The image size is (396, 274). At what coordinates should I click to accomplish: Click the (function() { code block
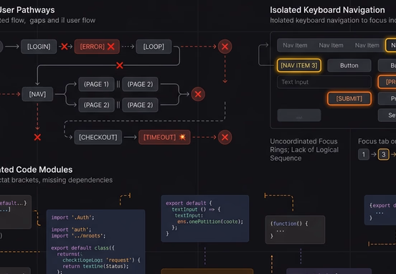(296, 230)
